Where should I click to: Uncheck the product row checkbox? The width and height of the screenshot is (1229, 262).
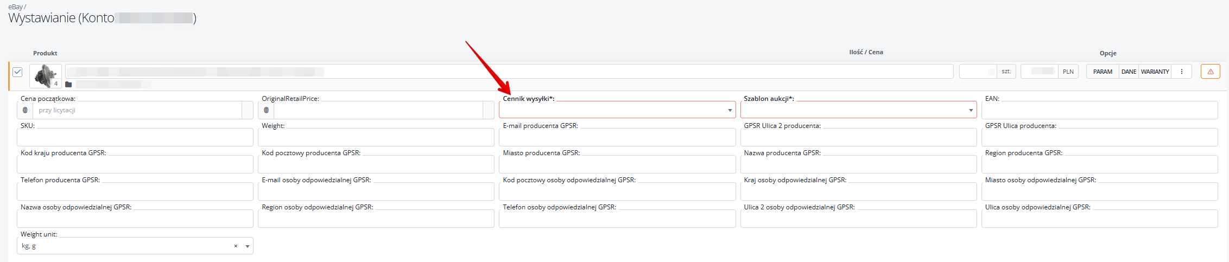[17, 72]
